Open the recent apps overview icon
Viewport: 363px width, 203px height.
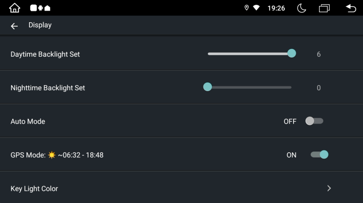(324, 8)
